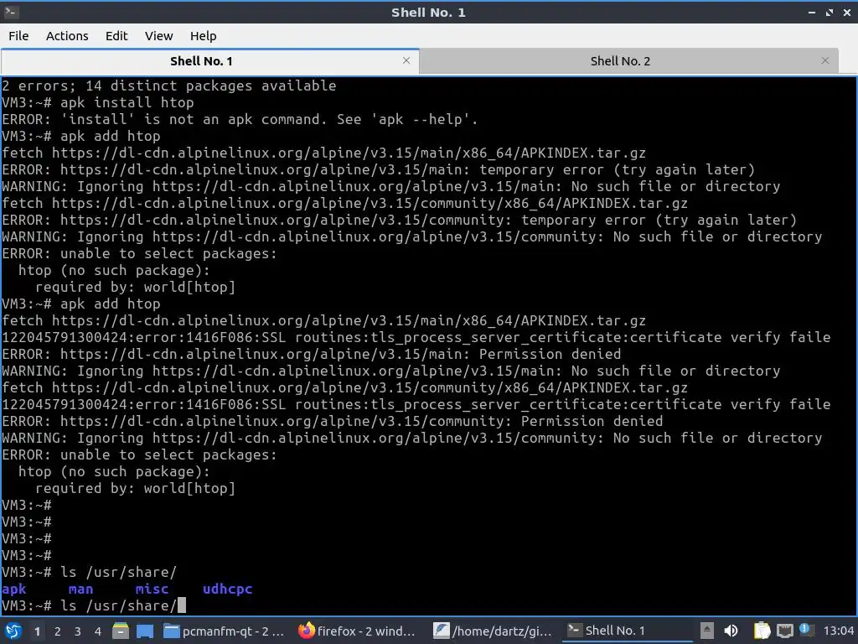Click the 'man' directory name in terminal
The height and width of the screenshot is (644, 858).
81,589
